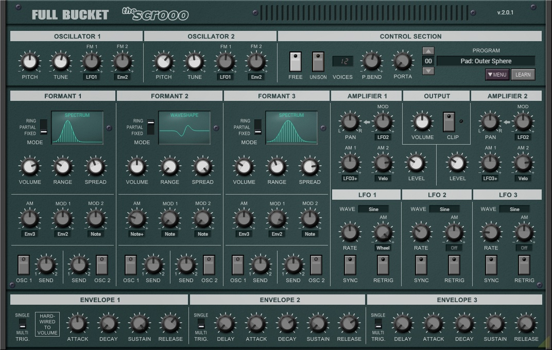Change the Formant 2 mode slider switch

click(151, 127)
